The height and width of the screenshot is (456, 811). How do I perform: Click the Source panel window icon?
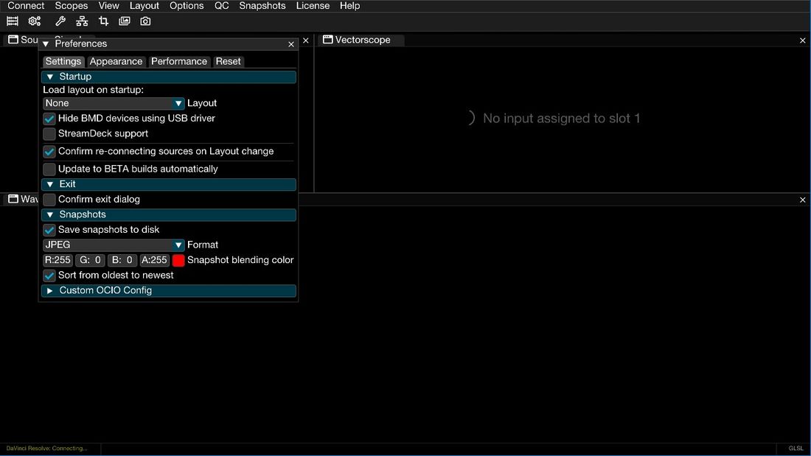click(x=13, y=39)
